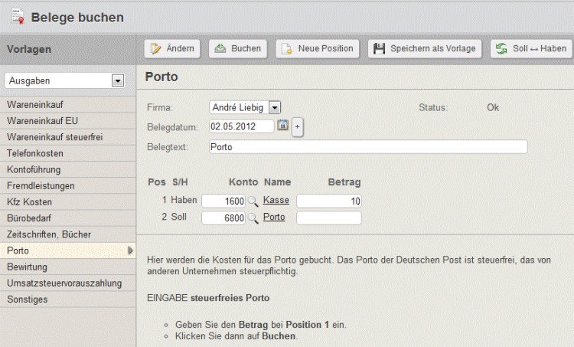Viewport: 574px width, 347px height.
Task: Add a Neue Position
Action: pyautogui.click(x=318, y=48)
